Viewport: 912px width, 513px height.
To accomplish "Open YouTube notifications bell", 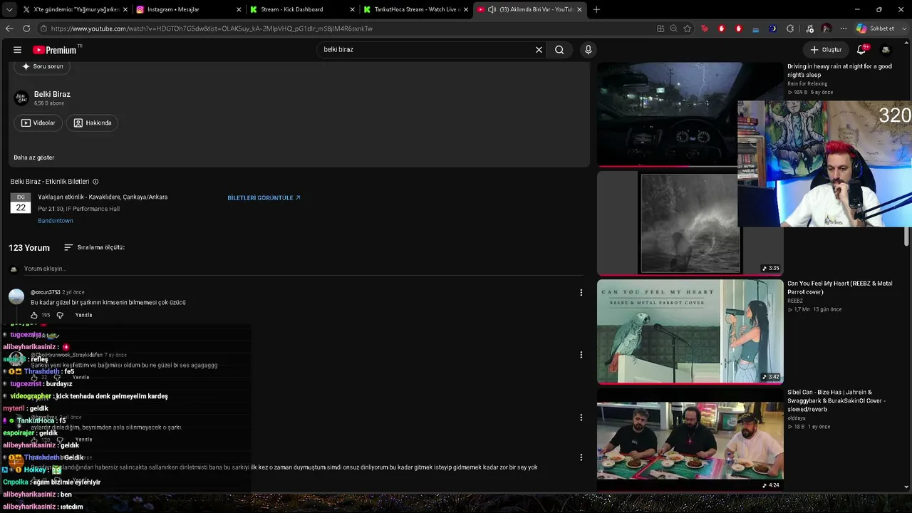I will [x=861, y=50].
